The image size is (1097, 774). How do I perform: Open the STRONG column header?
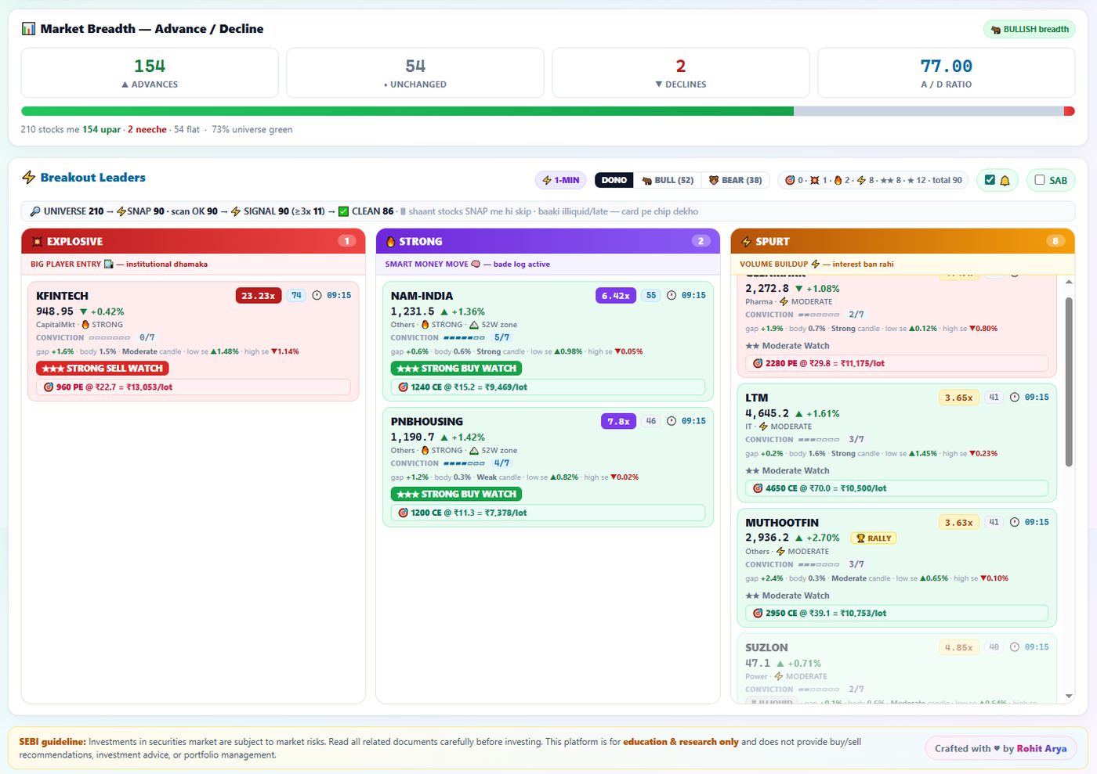[x=548, y=241]
